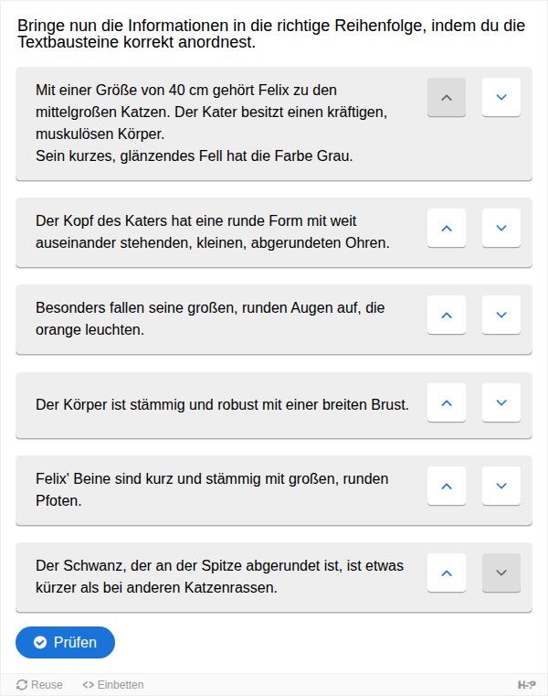Image resolution: width=548 pixels, height=696 pixels.
Task: Move the 'Der Schwanz' block up
Action: pos(447,573)
